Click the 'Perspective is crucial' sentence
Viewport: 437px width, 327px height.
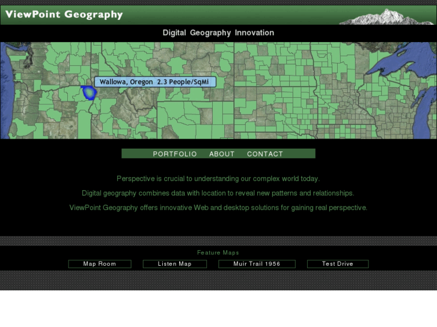point(218,179)
